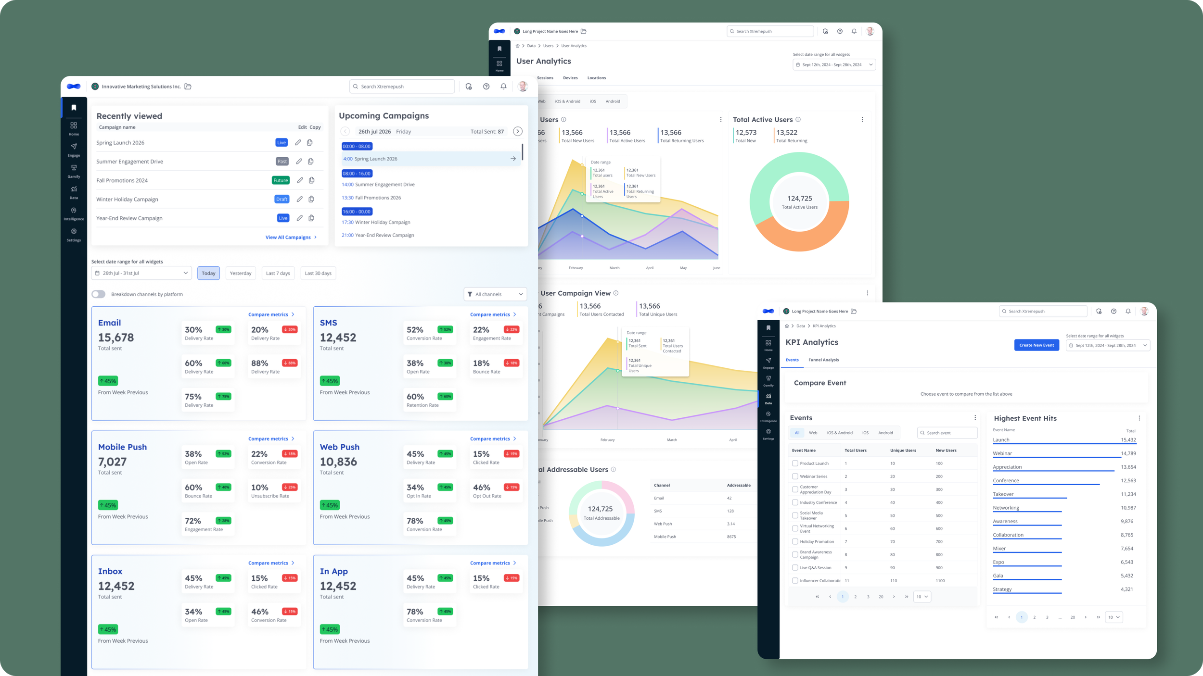
Task: Click the notification bell in front window
Action: (x=503, y=87)
